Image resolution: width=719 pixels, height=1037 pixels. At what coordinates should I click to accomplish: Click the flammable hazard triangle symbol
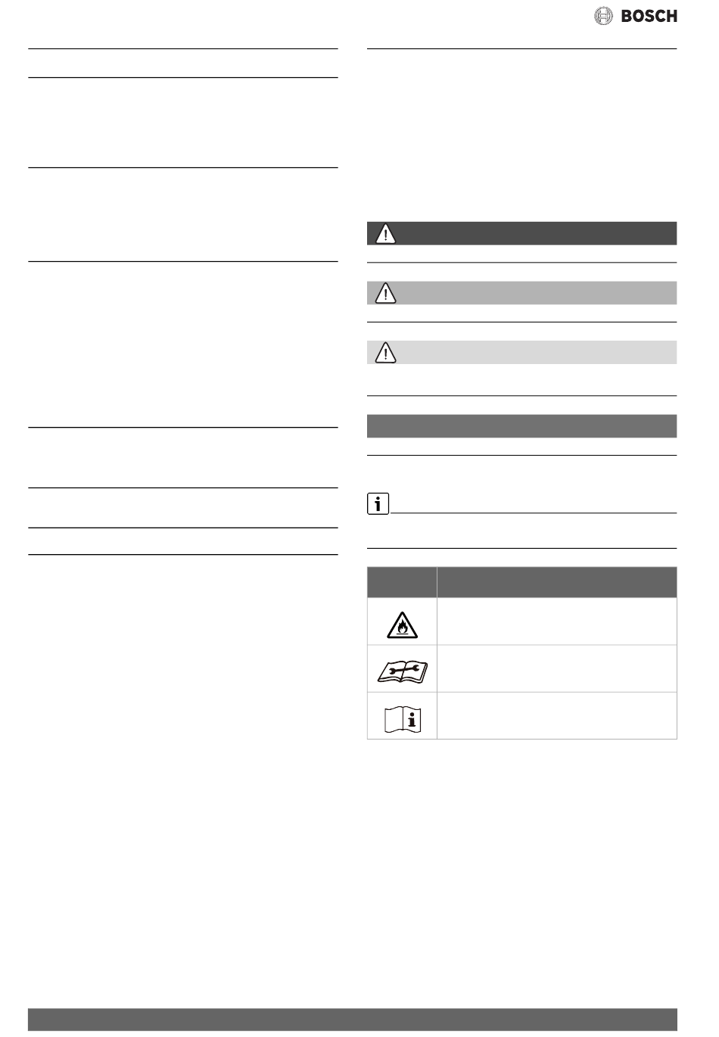point(402,622)
